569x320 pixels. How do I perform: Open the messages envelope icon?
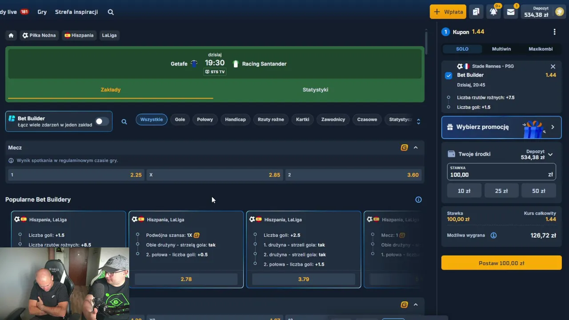click(511, 12)
